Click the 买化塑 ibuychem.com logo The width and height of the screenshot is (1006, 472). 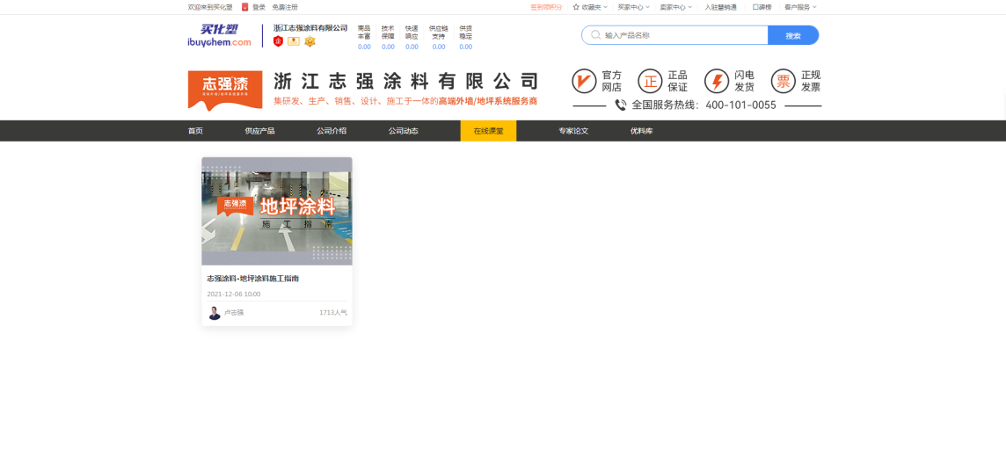(220, 36)
